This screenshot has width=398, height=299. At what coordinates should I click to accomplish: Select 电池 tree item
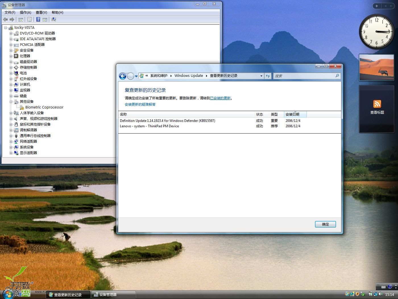click(x=23, y=73)
